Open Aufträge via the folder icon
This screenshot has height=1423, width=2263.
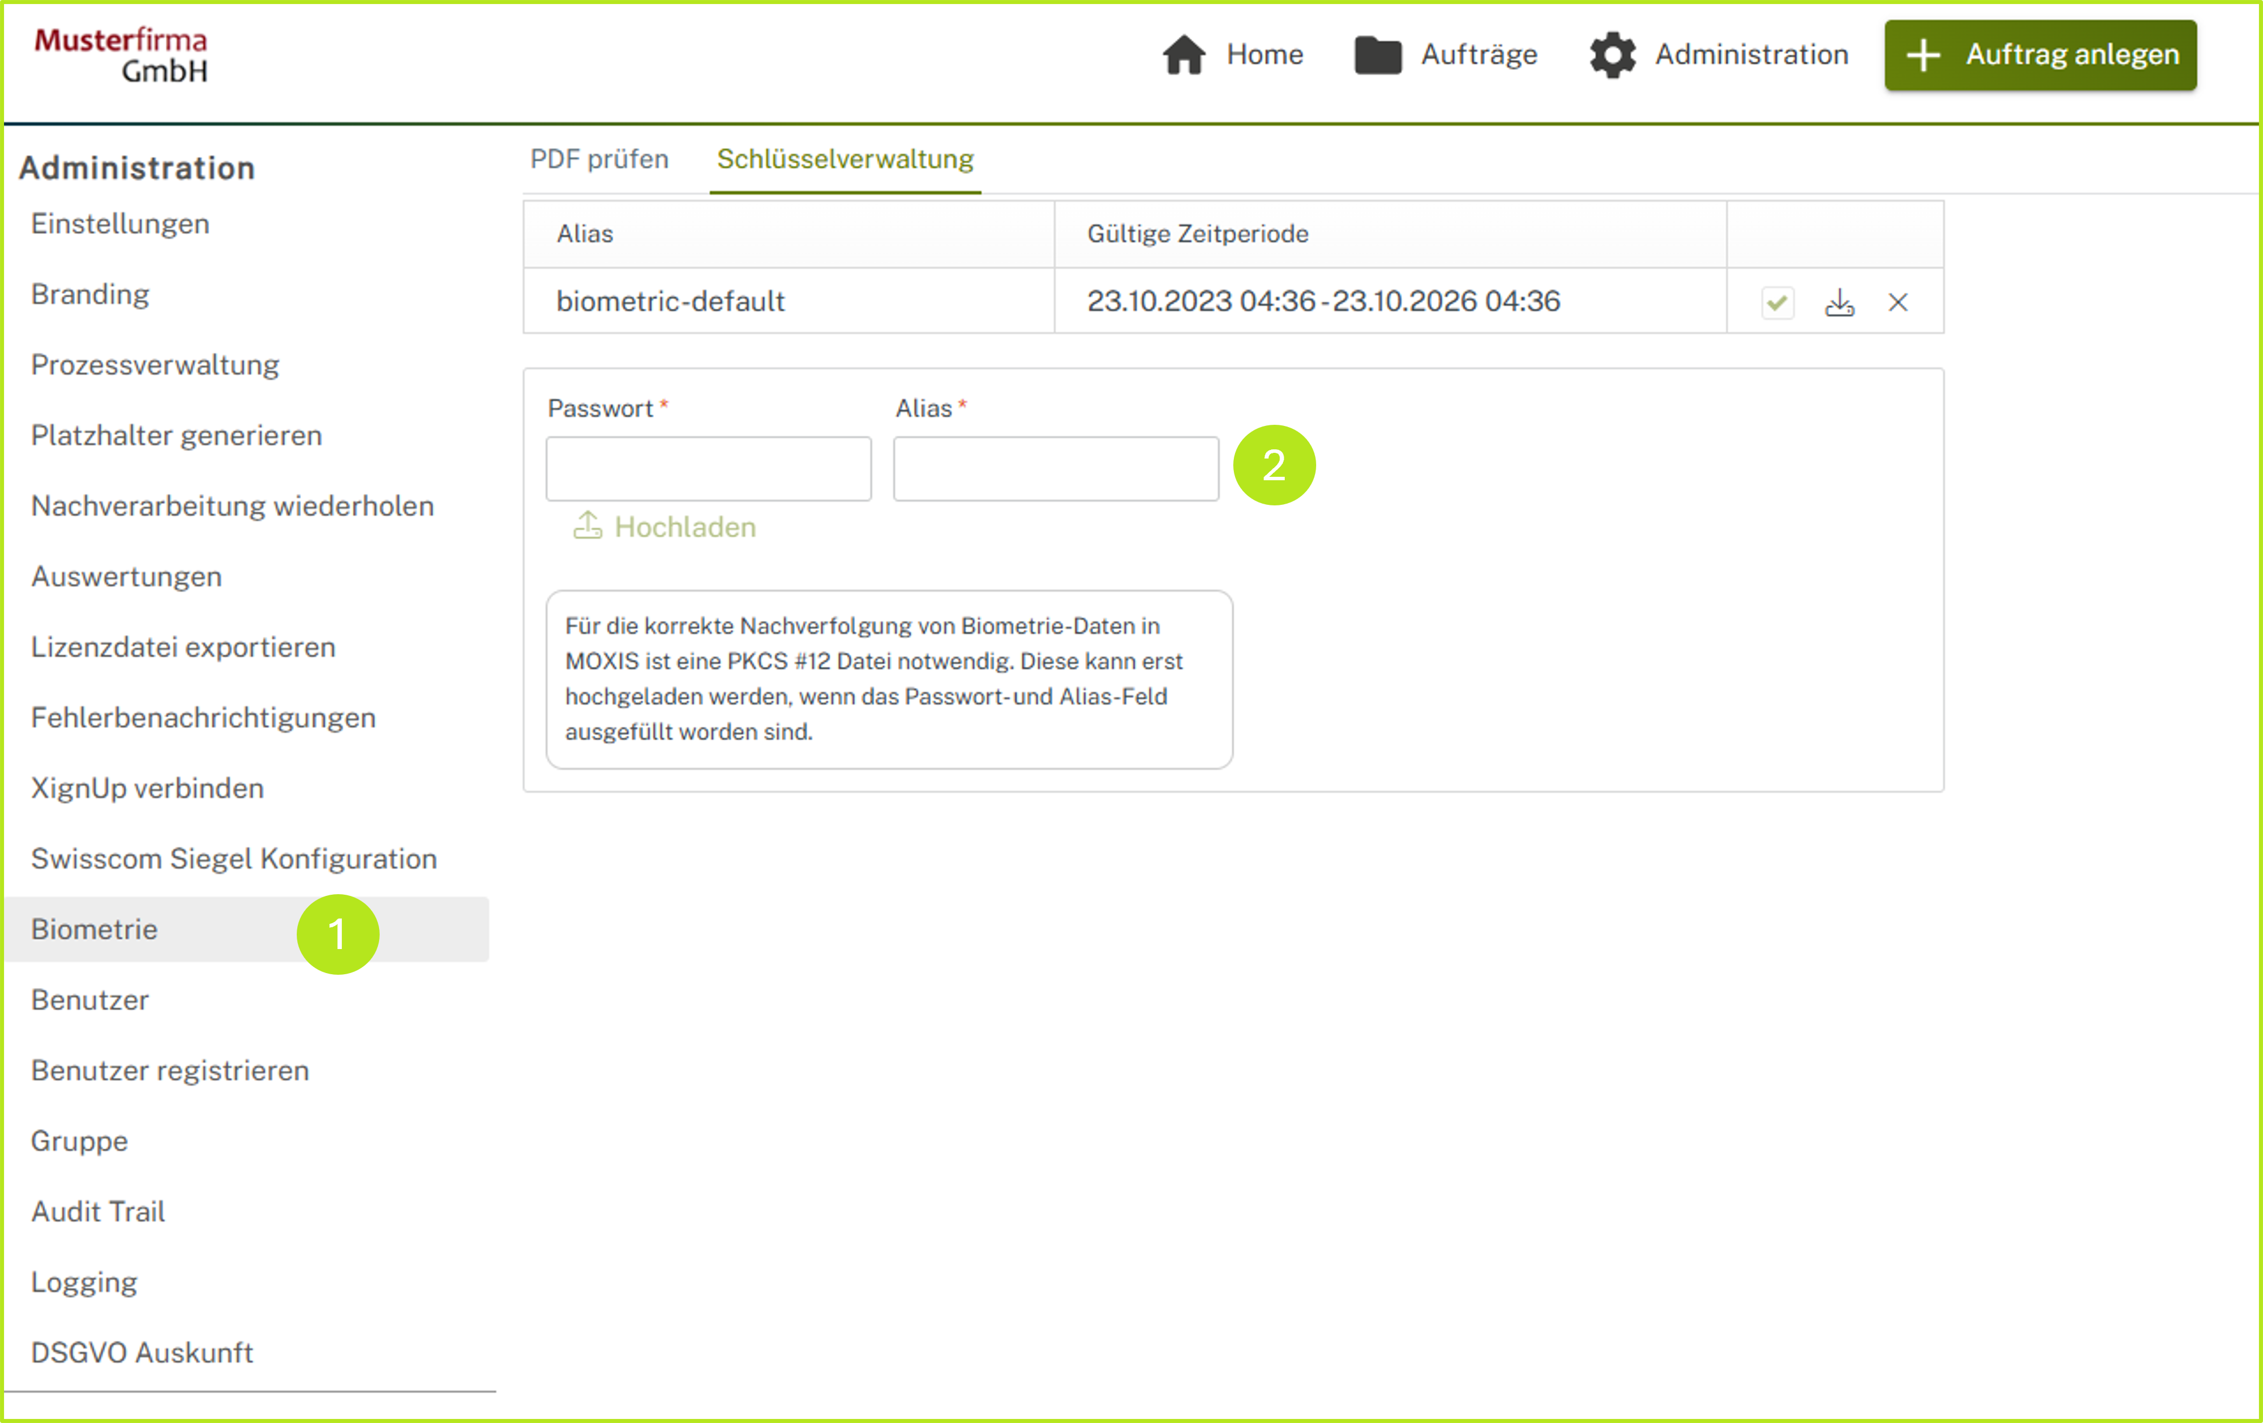tap(1377, 54)
